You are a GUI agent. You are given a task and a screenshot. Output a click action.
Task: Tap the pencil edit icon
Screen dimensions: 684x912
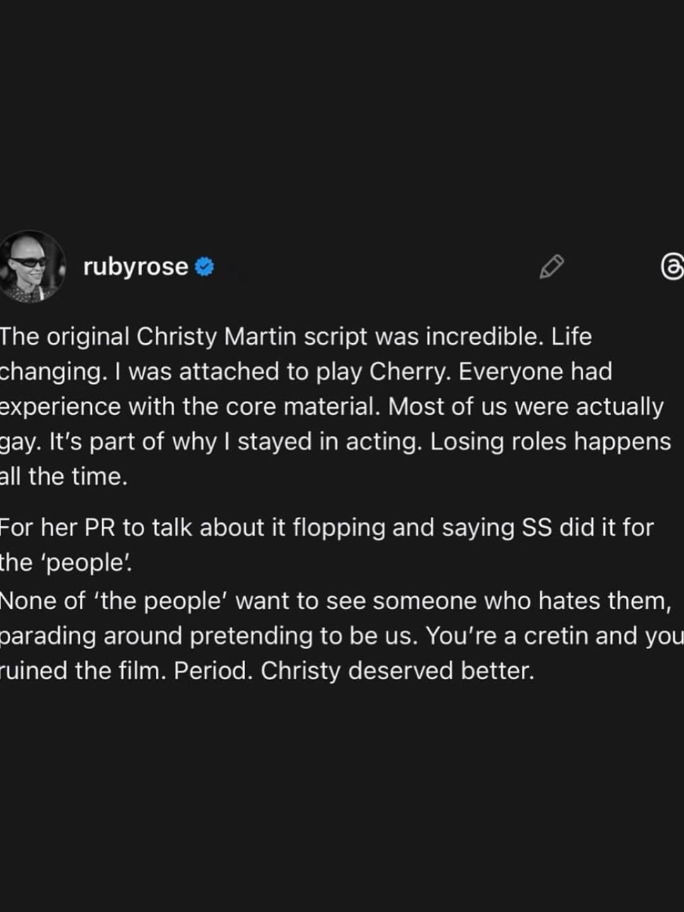click(552, 267)
